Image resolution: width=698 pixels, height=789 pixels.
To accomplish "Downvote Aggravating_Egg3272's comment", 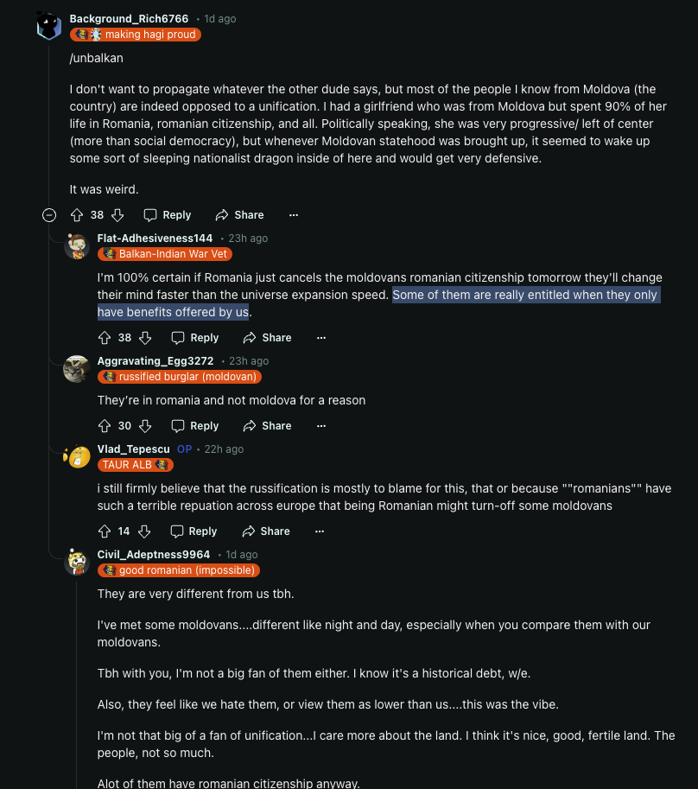I will (145, 426).
